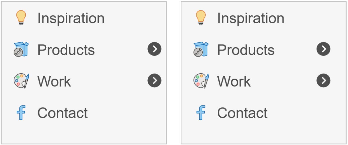
Task: Expand Work submenu arrow in left menu
Action: pyautogui.click(x=154, y=80)
